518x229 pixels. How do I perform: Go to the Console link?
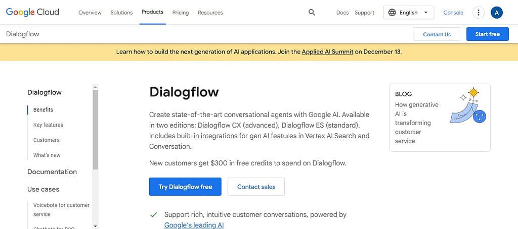coord(453,13)
